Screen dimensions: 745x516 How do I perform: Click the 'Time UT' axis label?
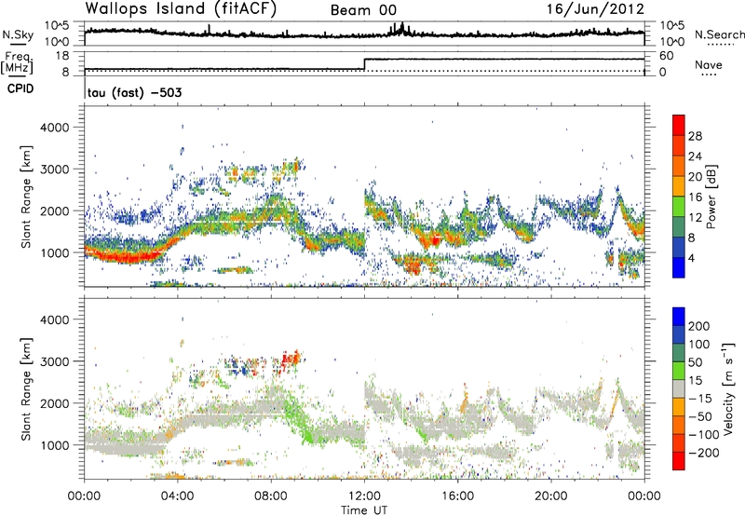pos(364,510)
